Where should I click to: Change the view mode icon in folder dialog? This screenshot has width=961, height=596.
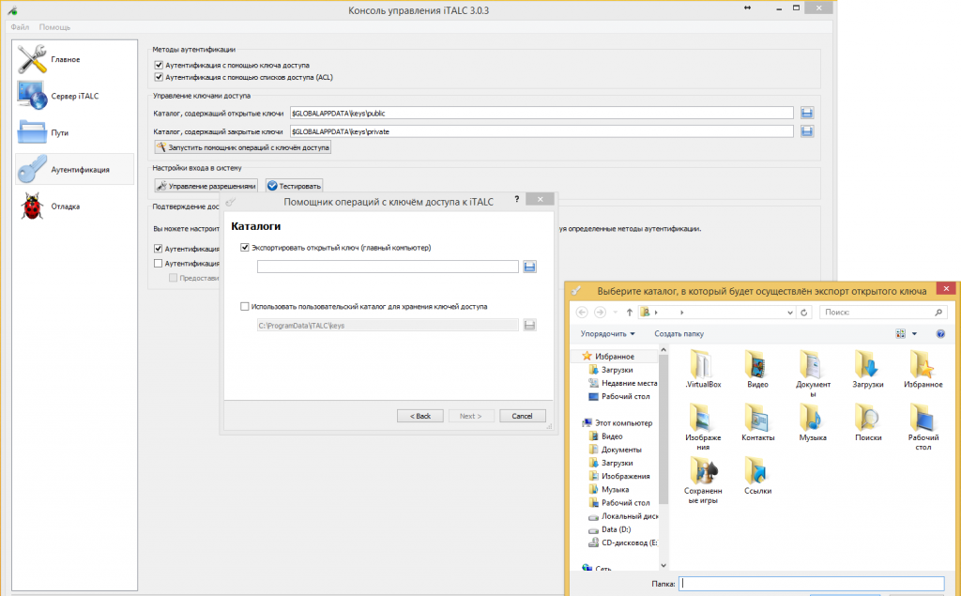(x=900, y=333)
